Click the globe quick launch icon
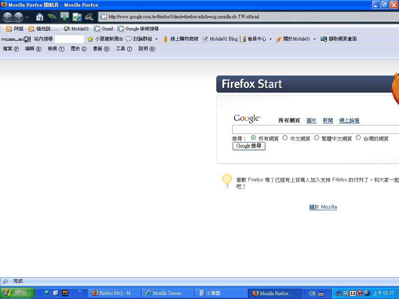 (x=47, y=293)
